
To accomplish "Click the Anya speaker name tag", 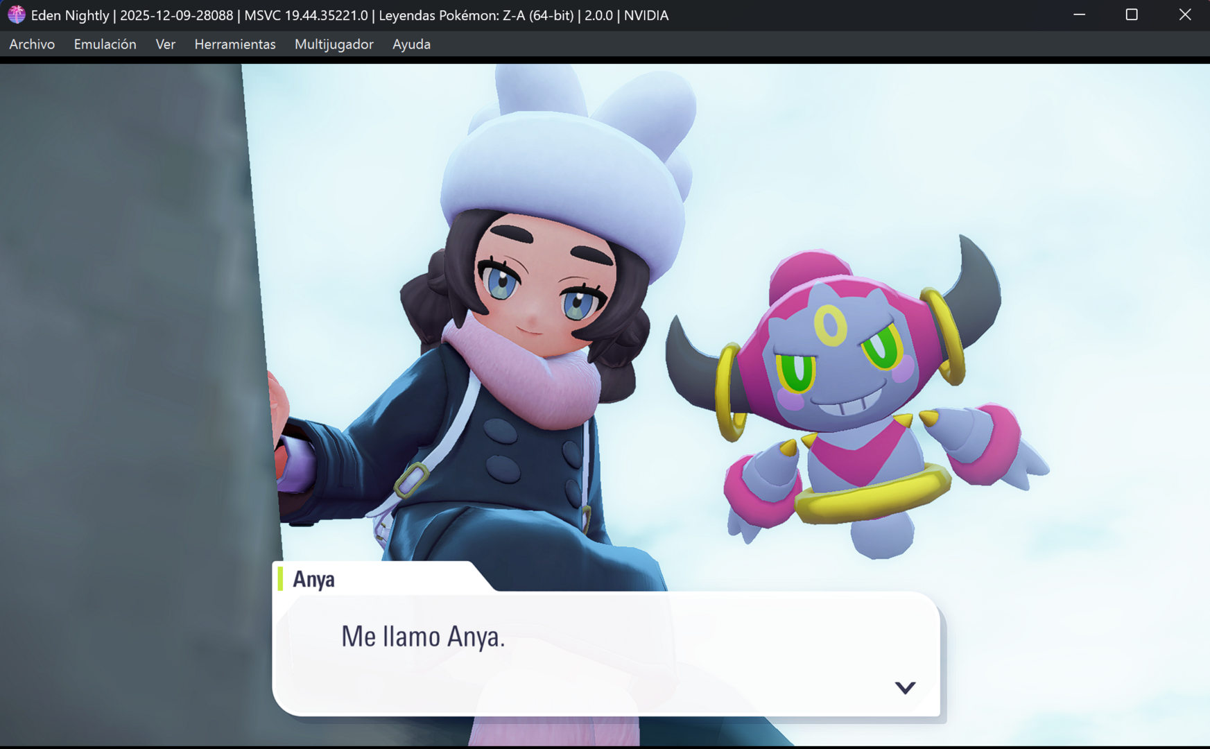I will click(313, 579).
